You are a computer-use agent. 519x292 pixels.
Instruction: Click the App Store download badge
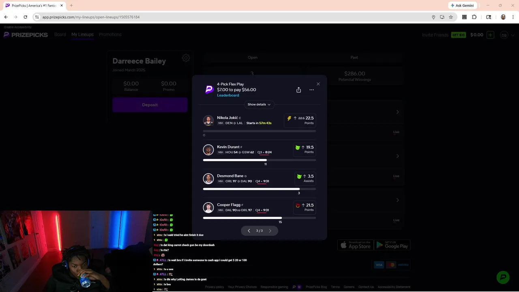(x=356, y=245)
